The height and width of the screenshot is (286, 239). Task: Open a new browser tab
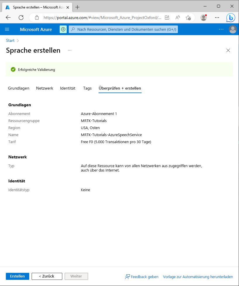tap(77, 7)
